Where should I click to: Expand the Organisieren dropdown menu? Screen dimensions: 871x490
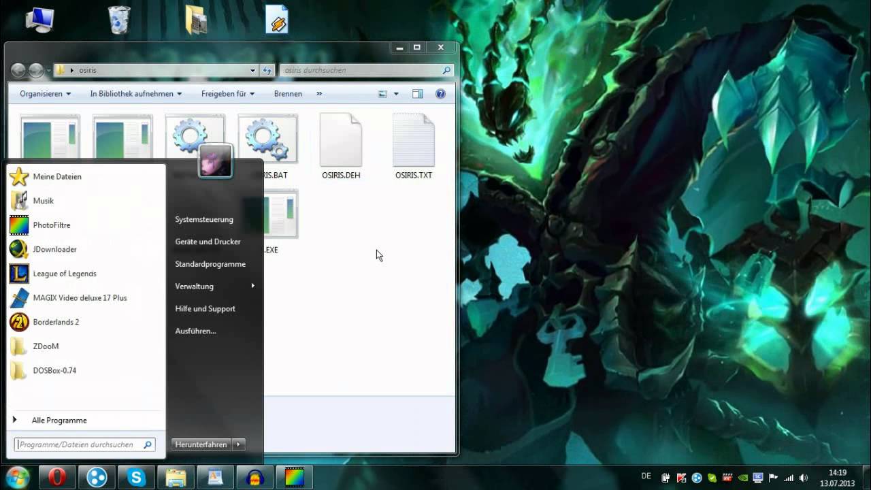(45, 94)
